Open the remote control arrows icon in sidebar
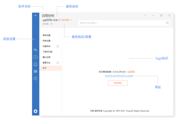This screenshot has width=188, height=124. [x=35, y=50]
